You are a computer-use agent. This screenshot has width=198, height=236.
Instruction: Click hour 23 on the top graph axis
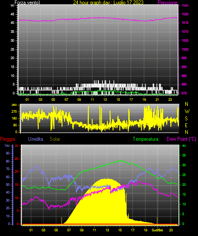pos(170,100)
